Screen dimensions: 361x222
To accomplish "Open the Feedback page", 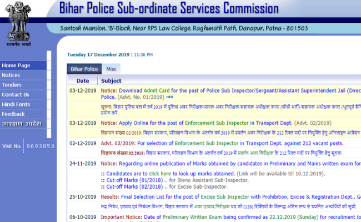I will click(x=13, y=114).
